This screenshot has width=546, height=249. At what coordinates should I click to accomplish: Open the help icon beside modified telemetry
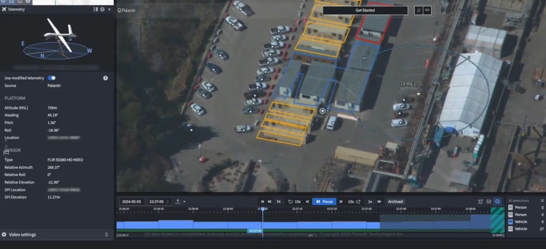pyautogui.click(x=105, y=78)
